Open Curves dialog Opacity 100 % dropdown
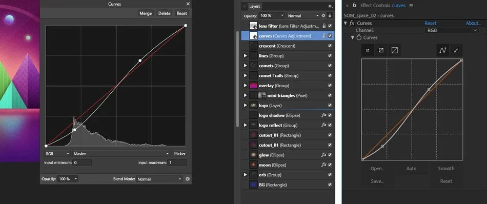This screenshot has width=487, height=204. click(x=68, y=179)
